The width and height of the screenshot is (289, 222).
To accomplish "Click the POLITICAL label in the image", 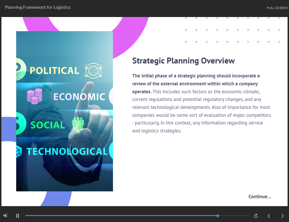I will [55, 71].
